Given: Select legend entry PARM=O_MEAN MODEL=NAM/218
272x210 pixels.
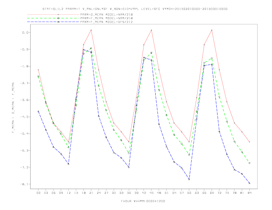Looking at the screenshot, I should pos(106,14).
